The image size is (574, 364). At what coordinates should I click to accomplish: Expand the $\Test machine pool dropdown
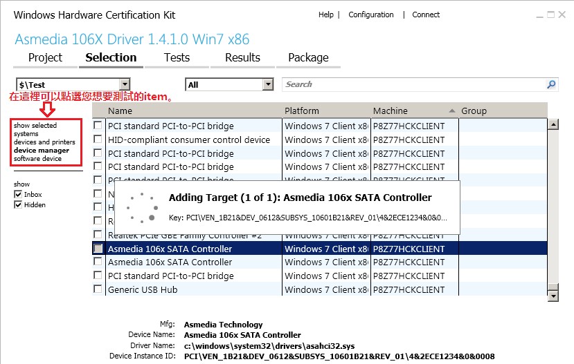click(125, 85)
